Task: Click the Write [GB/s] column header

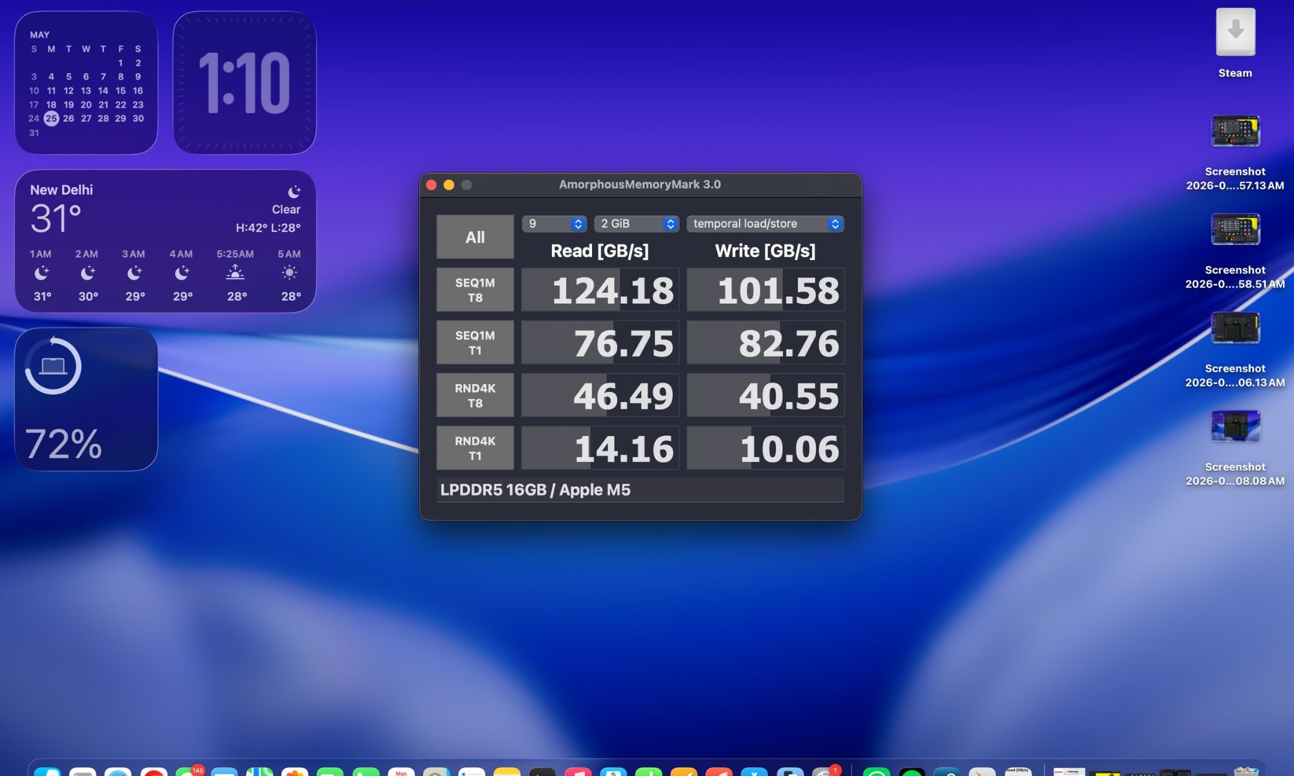Action: (765, 251)
